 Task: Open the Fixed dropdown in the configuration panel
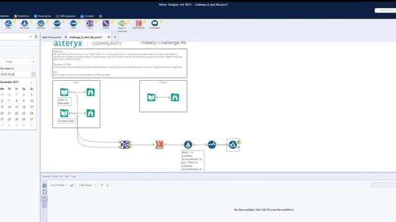click(x=20, y=62)
